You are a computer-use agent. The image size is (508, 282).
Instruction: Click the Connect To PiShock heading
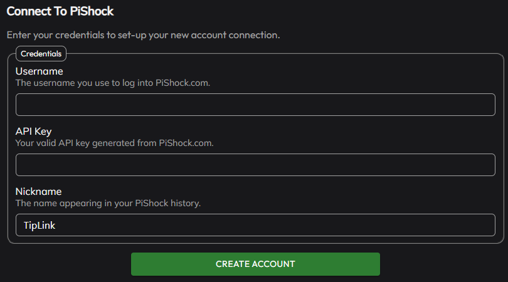(x=60, y=11)
